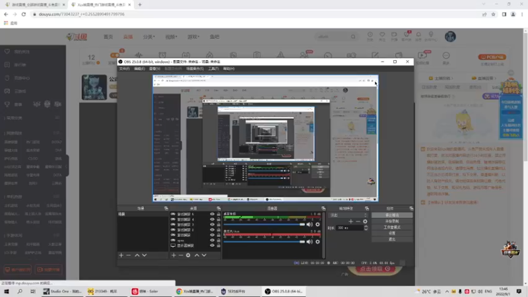
Task: Move the selected source down in the list
Action: [204, 255]
